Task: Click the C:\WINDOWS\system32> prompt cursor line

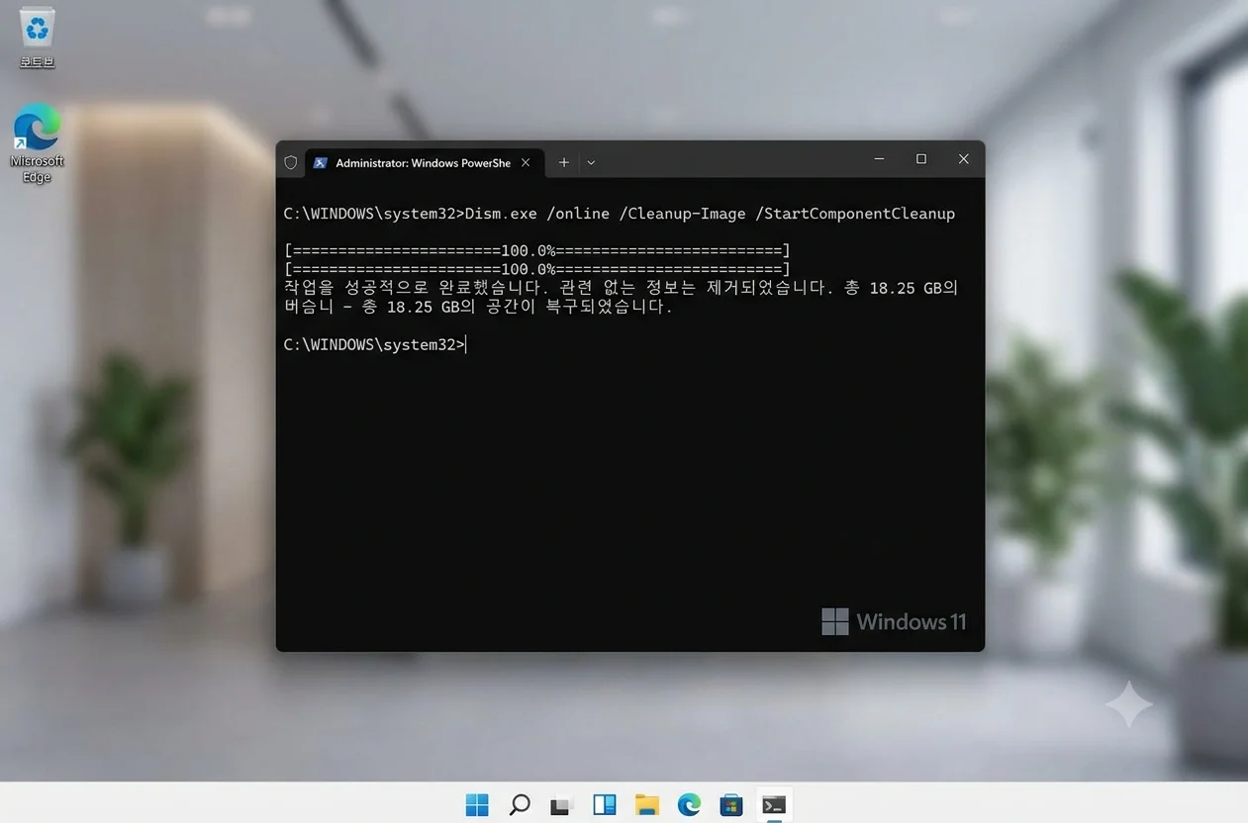Action: tap(374, 344)
